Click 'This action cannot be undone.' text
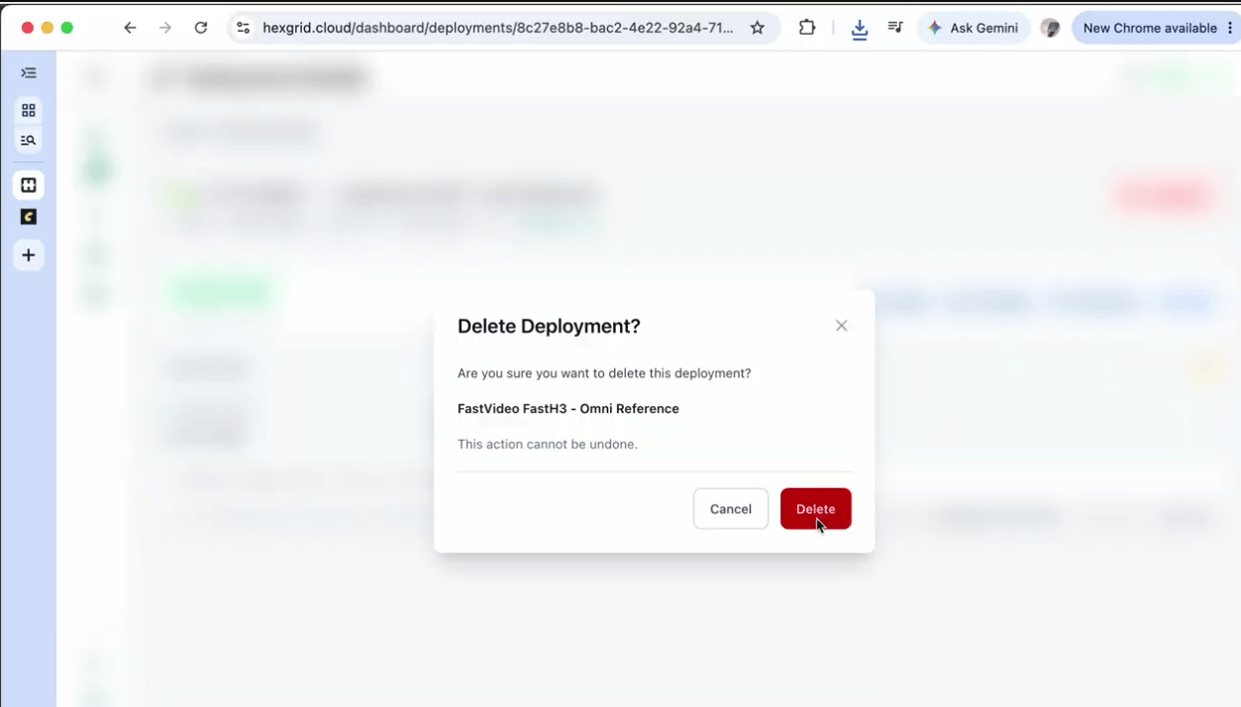 (548, 445)
